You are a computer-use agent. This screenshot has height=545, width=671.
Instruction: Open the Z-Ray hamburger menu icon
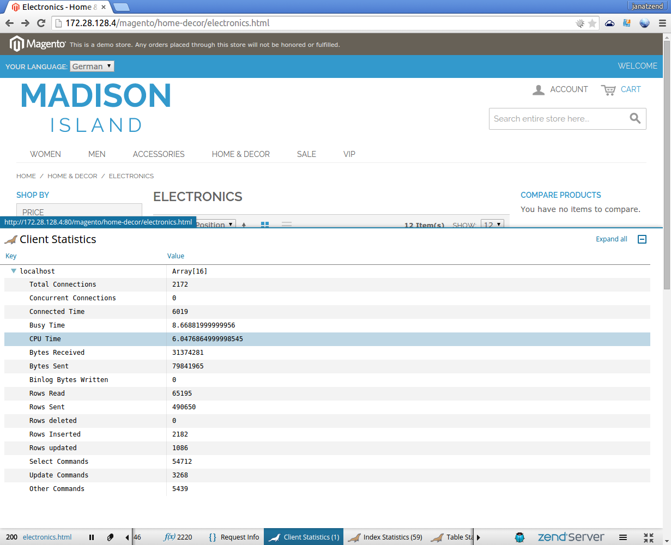[x=623, y=537]
